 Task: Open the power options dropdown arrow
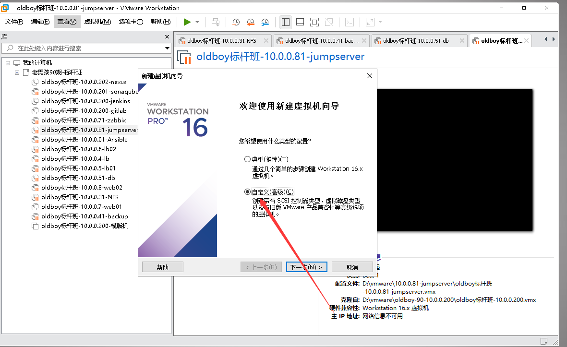tap(197, 22)
